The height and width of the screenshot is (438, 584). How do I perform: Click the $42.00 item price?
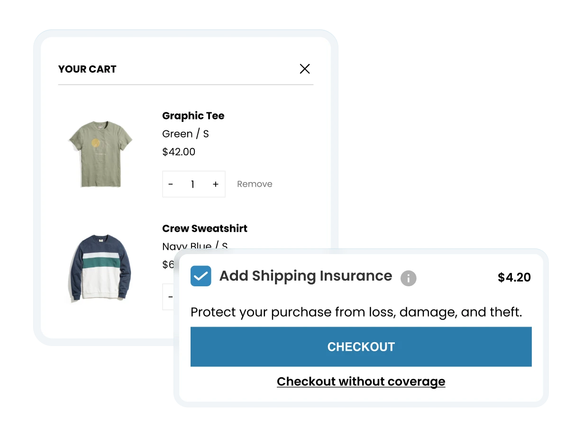point(179,152)
